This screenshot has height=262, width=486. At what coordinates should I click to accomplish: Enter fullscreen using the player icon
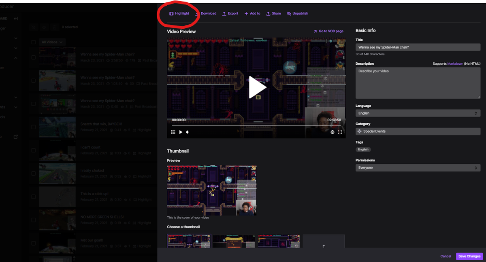pyautogui.click(x=340, y=132)
